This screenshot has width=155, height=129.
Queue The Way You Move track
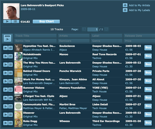10,65
